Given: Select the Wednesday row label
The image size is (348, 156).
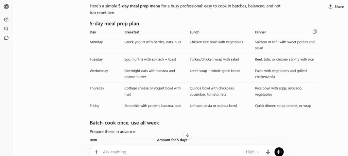Looking at the screenshot, I should pos(99,71).
